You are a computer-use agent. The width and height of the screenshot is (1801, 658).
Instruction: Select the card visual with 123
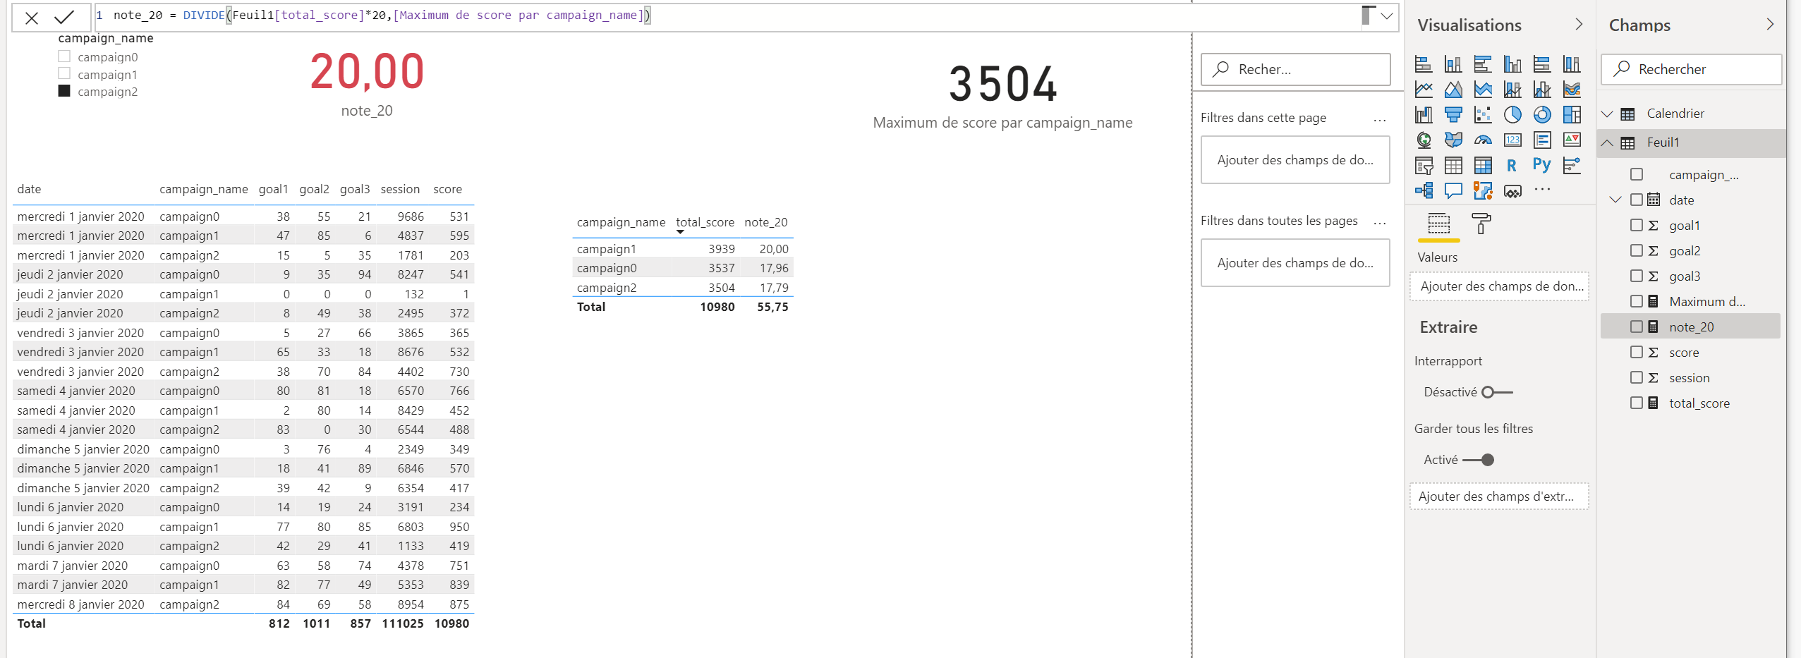pos(1512,140)
